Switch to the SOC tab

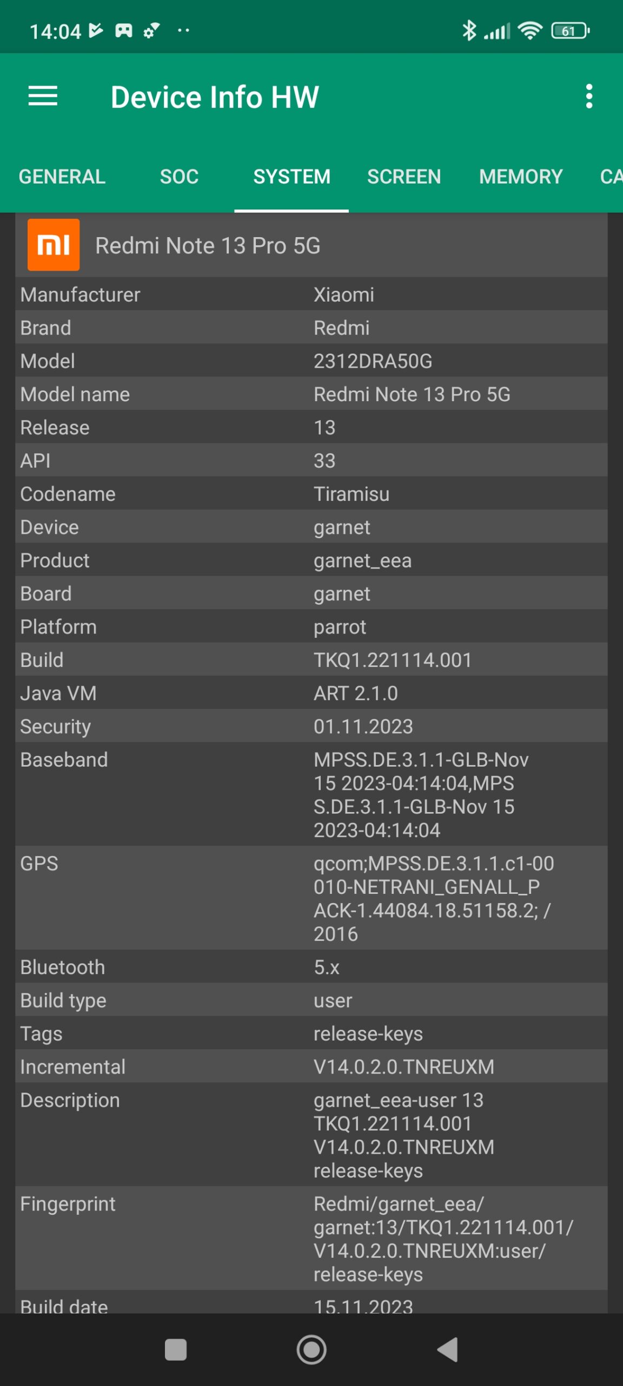[179, 176]
